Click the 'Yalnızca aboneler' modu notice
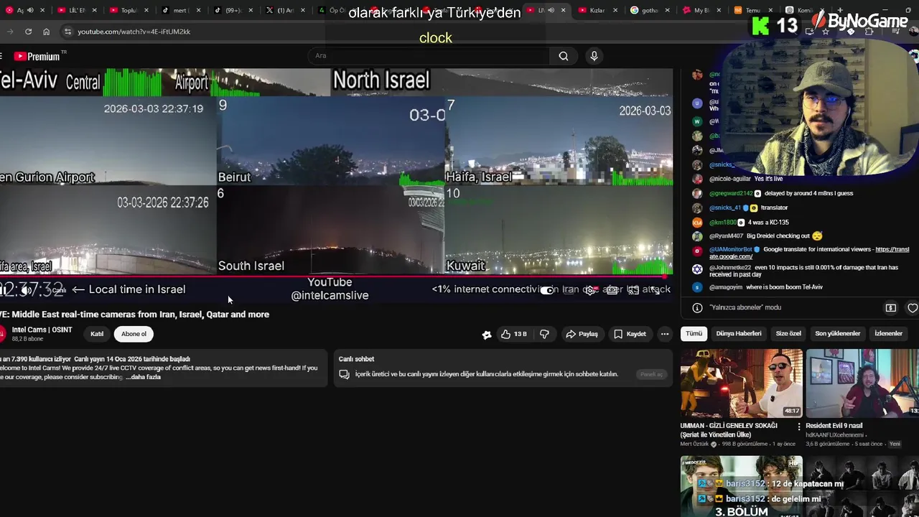This screenshot has height=517, width=919. tap(745, 307)
